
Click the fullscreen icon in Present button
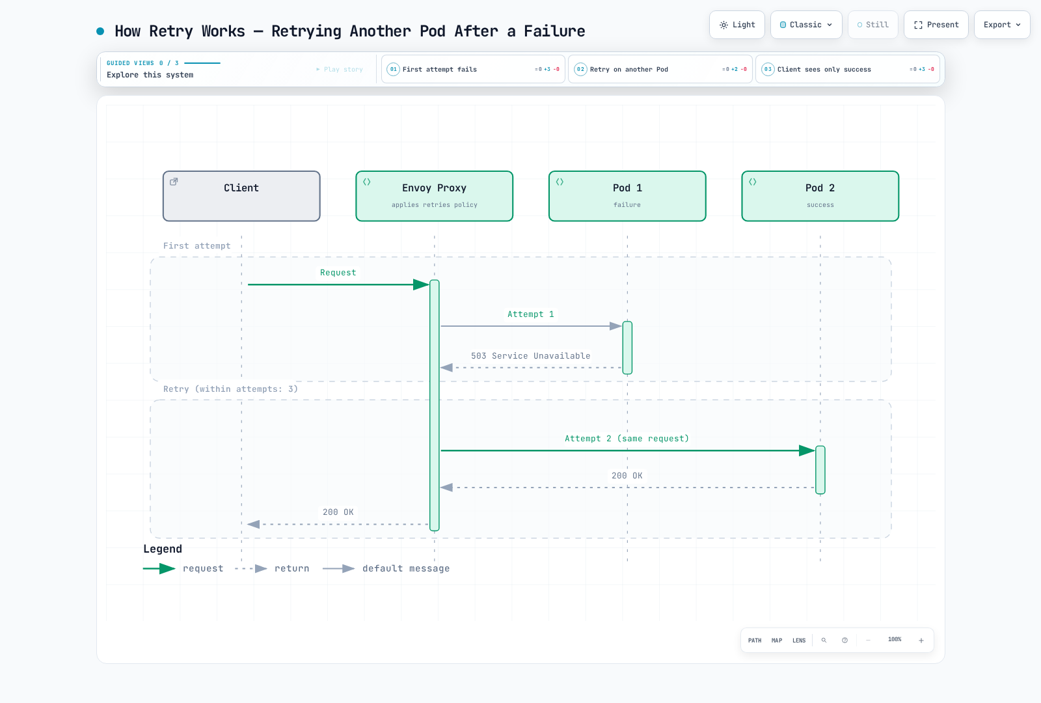pos(918,25)
